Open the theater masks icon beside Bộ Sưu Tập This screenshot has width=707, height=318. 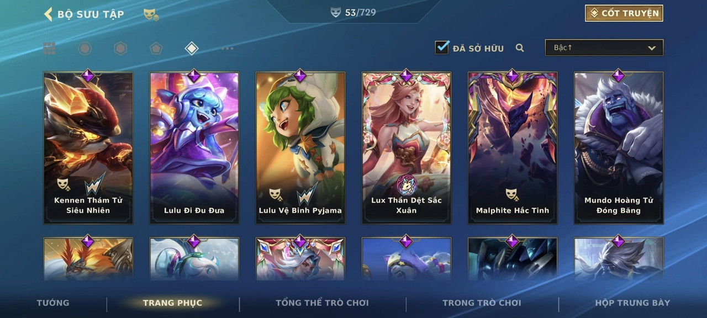151,14
